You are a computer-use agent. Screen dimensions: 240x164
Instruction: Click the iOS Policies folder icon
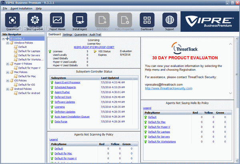point(12,81)
